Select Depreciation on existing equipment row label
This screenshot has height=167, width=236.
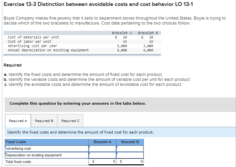click(47, 155)
